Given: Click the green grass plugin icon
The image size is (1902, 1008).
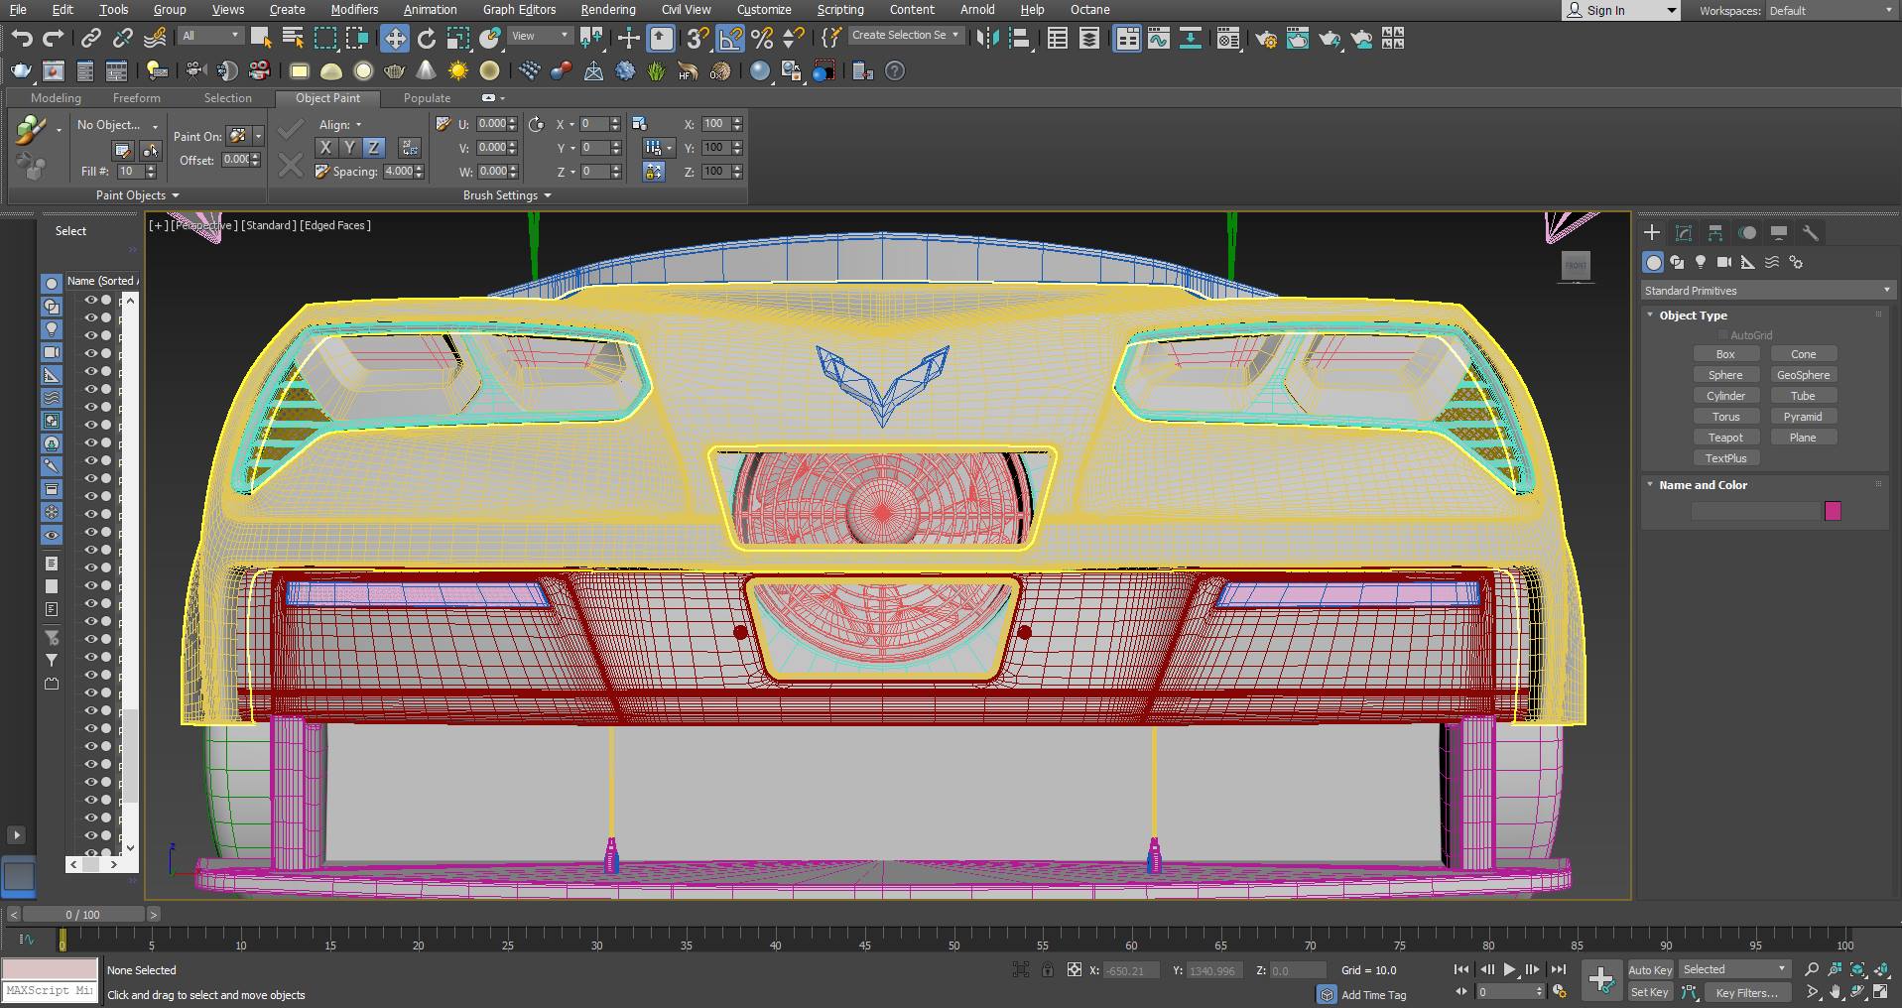Looking at the screenshot, I should [656, 71].
